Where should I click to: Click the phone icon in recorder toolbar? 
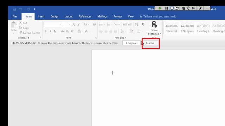188,8
